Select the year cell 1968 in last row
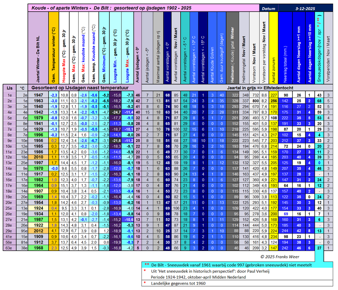The width and height of the screenshot is (338, 290). 38,248
